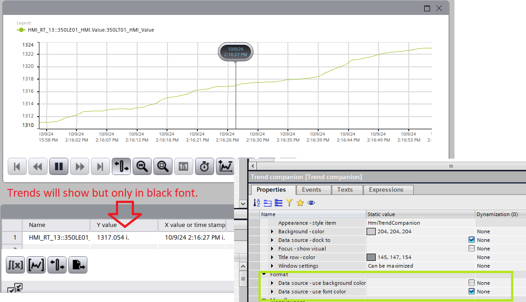Switch to the Events tab
The width and height of the screenshot is (526, 302).
coord(311,189)
